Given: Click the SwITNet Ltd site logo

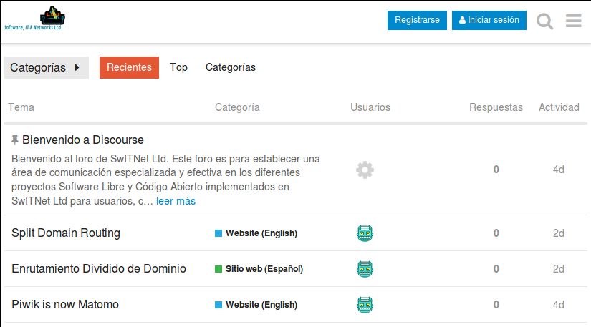Looking at the screenshot, I should click(34, 18).
